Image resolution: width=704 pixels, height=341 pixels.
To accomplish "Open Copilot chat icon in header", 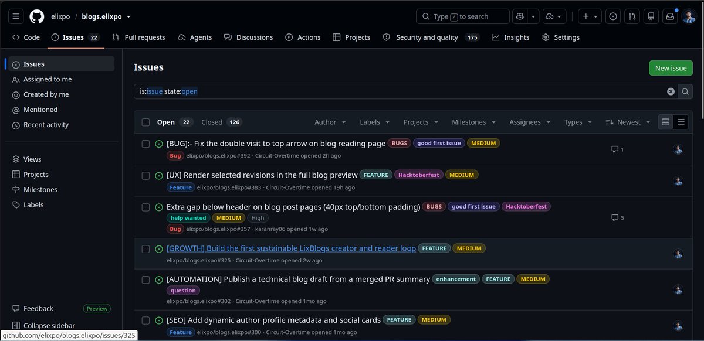I will click(519, 16).
